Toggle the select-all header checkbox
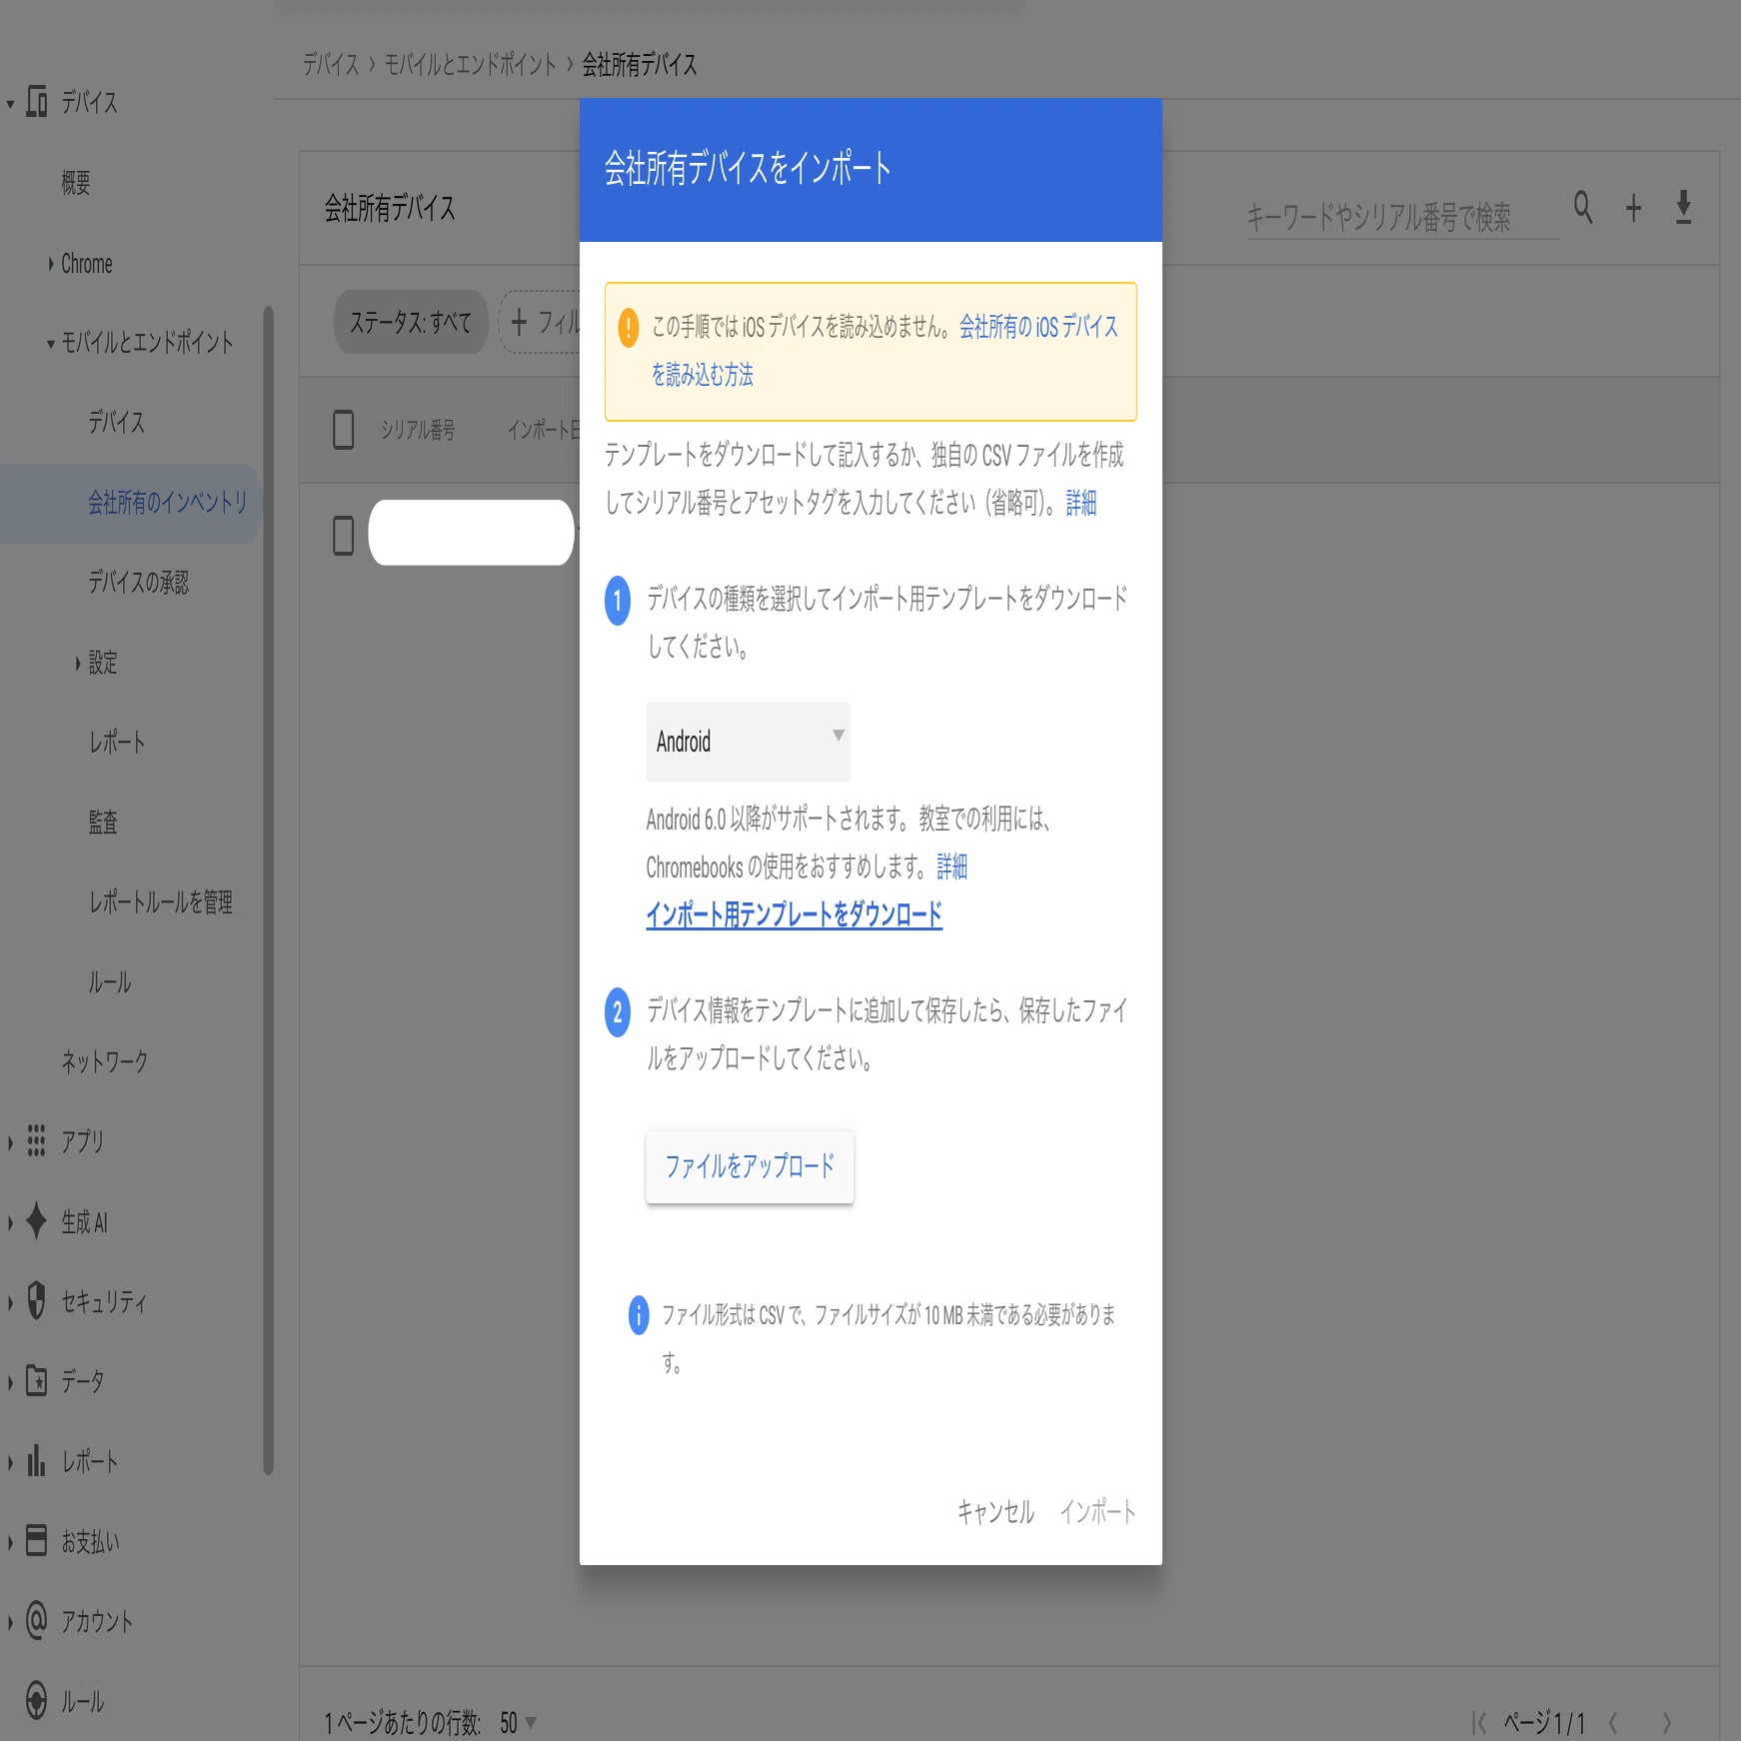This screenshot has width=1741, height=1741. (343, 430)
